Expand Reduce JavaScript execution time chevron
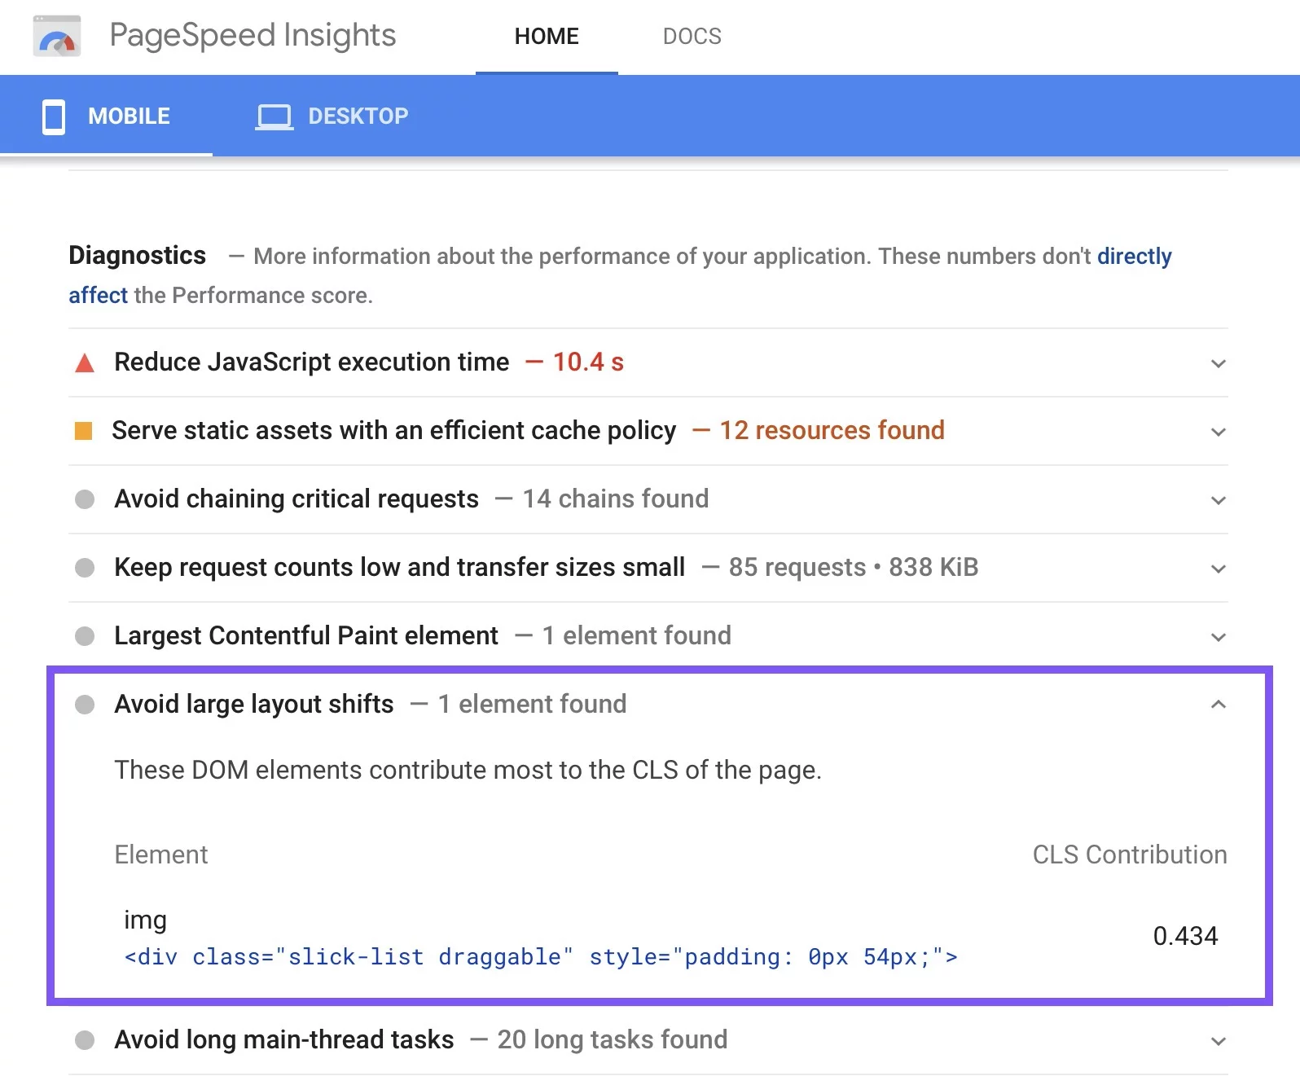 (x=1219, y=363)
